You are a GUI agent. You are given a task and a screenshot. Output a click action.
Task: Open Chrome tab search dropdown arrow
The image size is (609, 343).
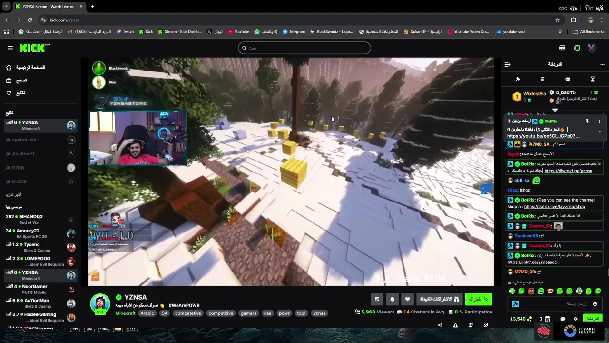tap(6, 7)
